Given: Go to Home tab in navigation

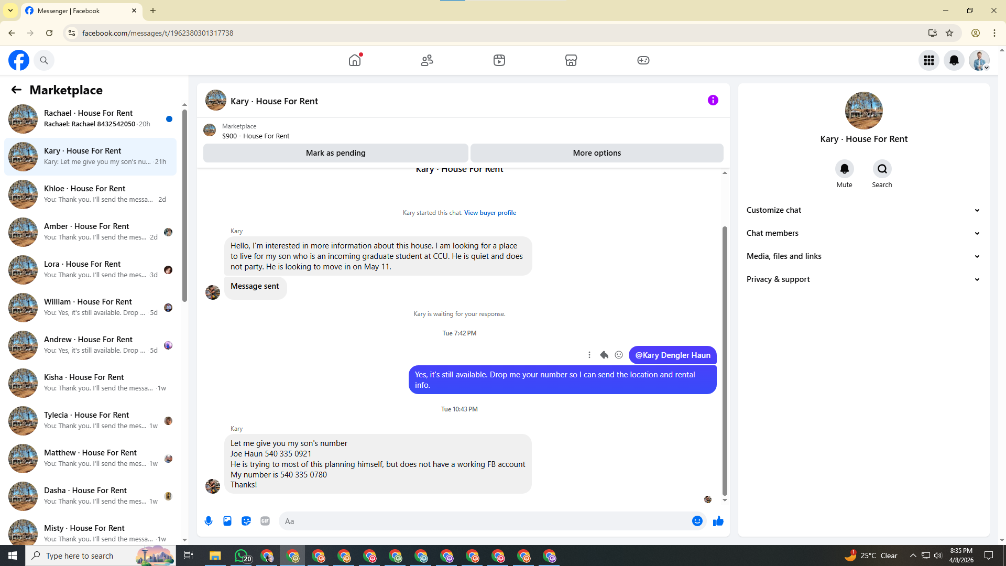Looking at the screenshot, I should coord(355,60).
